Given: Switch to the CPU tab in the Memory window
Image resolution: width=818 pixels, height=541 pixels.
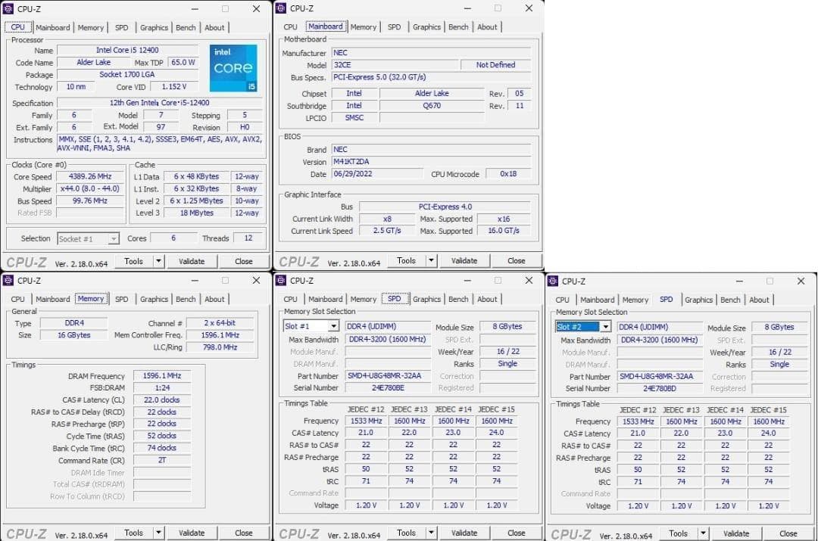Looking at the screenshot, I should tap(17, 299).
